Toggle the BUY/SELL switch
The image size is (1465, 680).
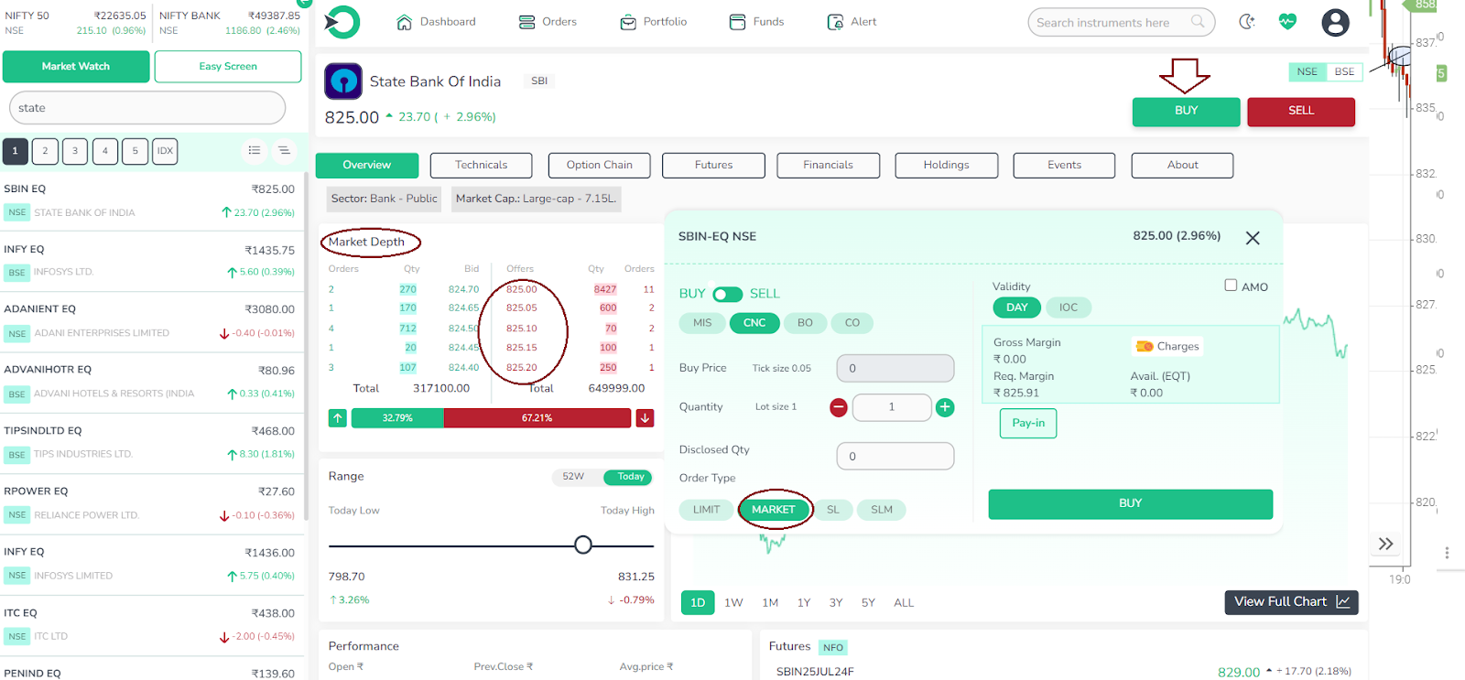[728, 294]
